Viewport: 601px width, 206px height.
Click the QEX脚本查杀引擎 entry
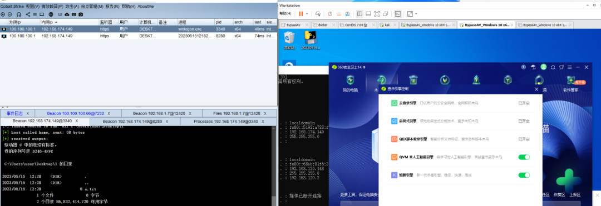pos(460,139)
